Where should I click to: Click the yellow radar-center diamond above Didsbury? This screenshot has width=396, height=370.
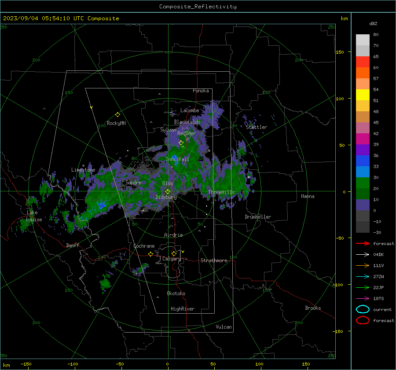tap(168, 192)
